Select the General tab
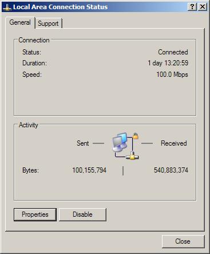The image size is (210, 254). (20, 22)
